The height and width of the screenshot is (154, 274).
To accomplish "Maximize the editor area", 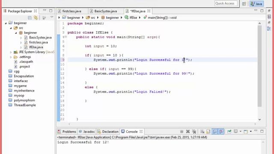I will click(262, 11).
